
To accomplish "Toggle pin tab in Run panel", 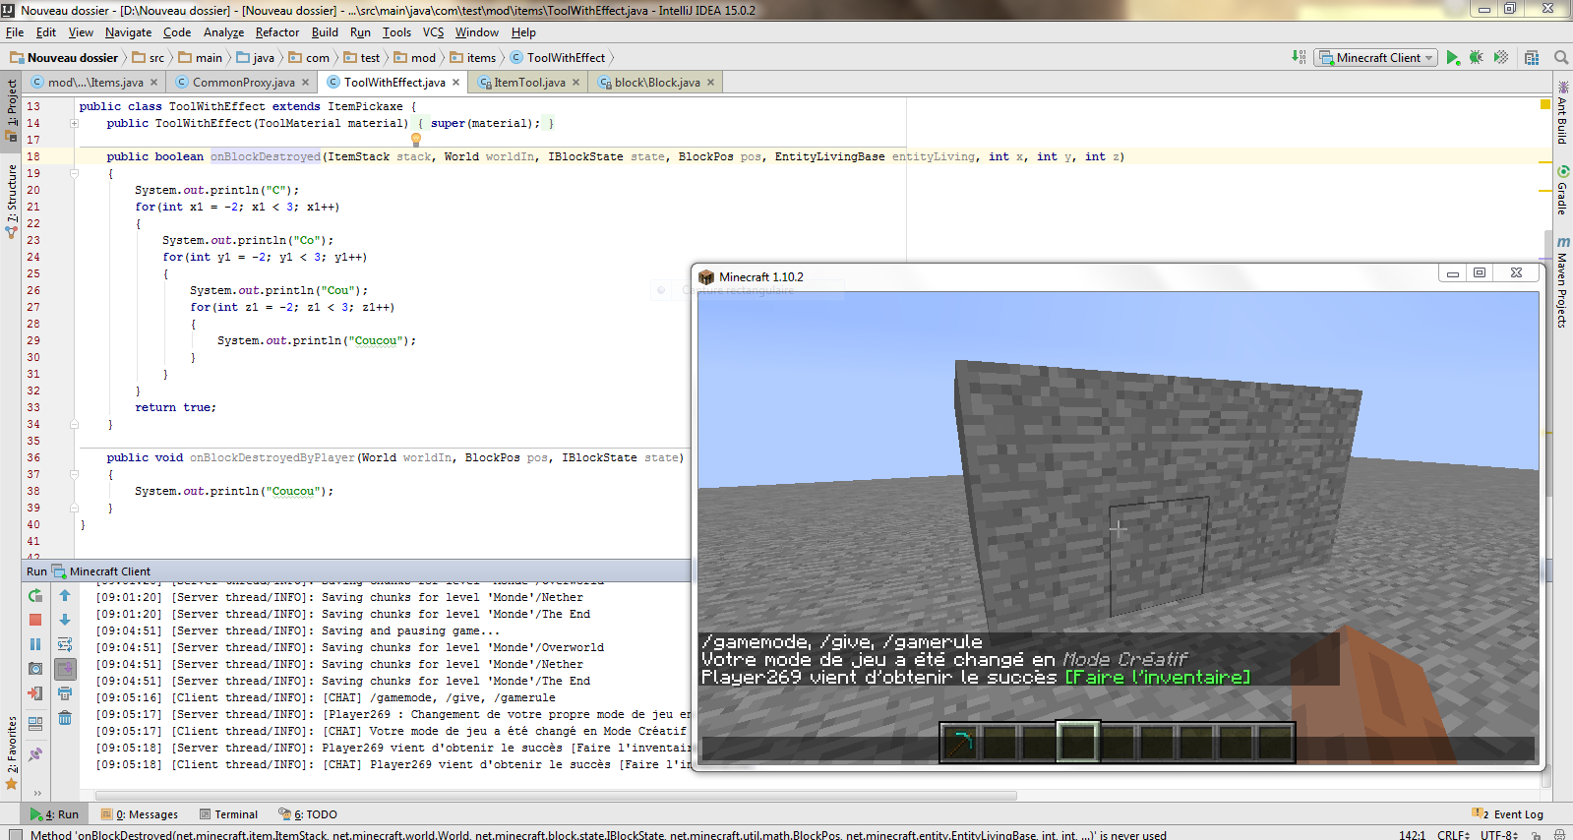I will [x=35, y=754].
